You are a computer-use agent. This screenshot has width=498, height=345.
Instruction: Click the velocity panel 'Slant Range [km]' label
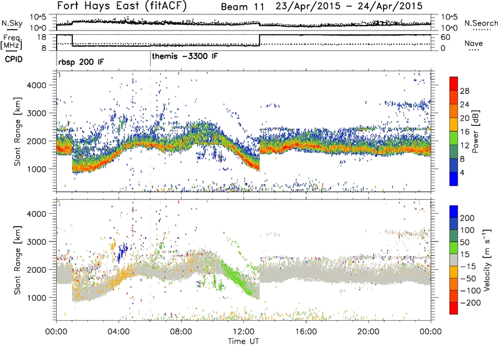coord(17,260)
